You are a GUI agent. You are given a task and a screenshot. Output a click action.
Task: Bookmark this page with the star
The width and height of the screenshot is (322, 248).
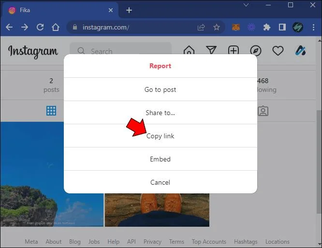click(x=217, y=27)
